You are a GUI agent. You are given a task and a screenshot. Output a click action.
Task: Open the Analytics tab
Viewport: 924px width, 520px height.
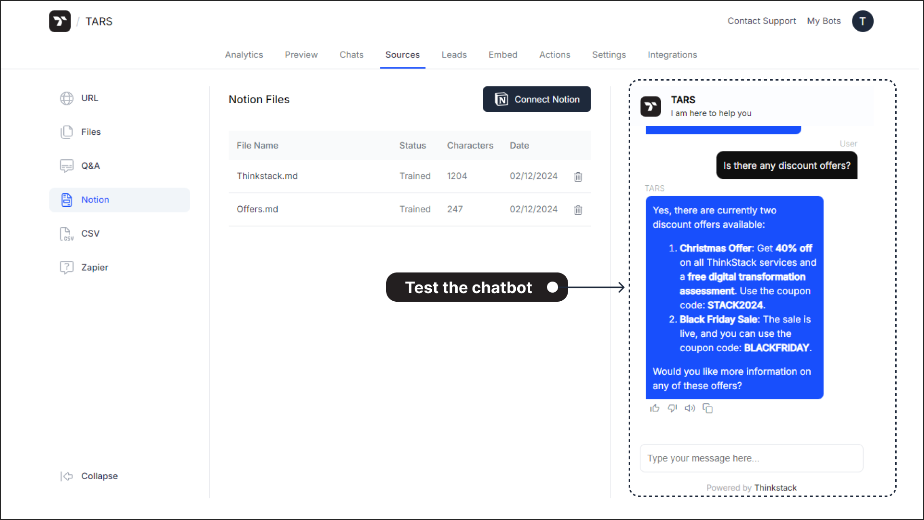click(244, 55)
